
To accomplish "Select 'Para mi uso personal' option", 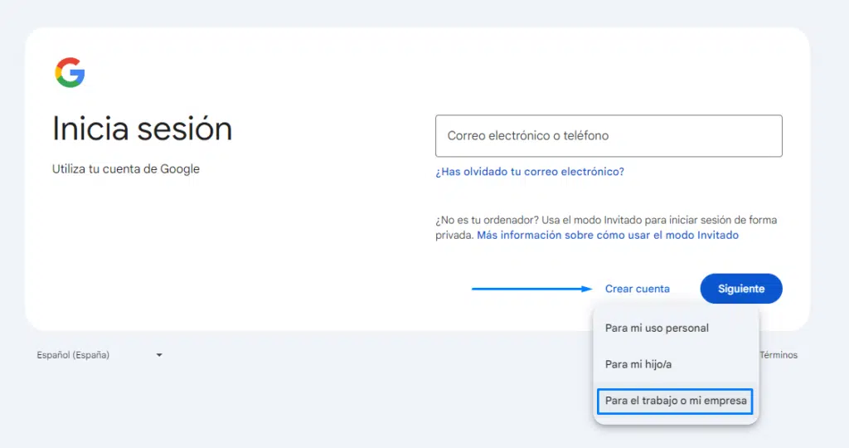I will point(657,328).
